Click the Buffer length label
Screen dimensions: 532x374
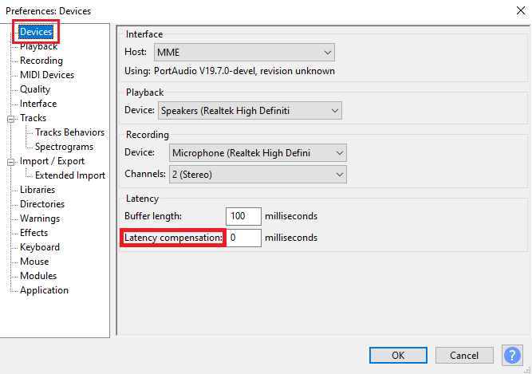(x=153, y=216)
